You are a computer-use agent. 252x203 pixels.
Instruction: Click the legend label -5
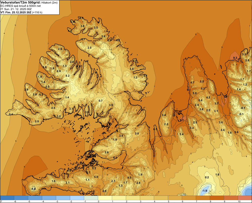29,201
